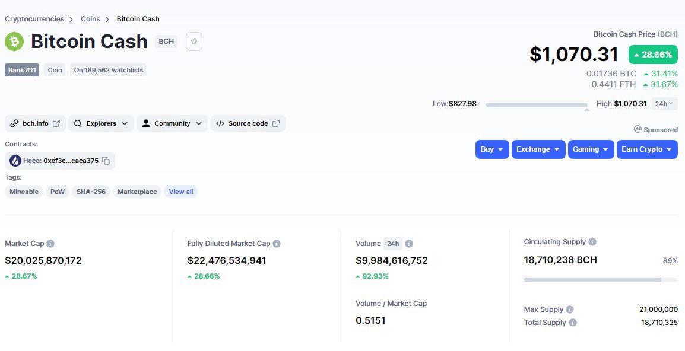
Task: Open Total Supply info icon
Action: [573, 323]
